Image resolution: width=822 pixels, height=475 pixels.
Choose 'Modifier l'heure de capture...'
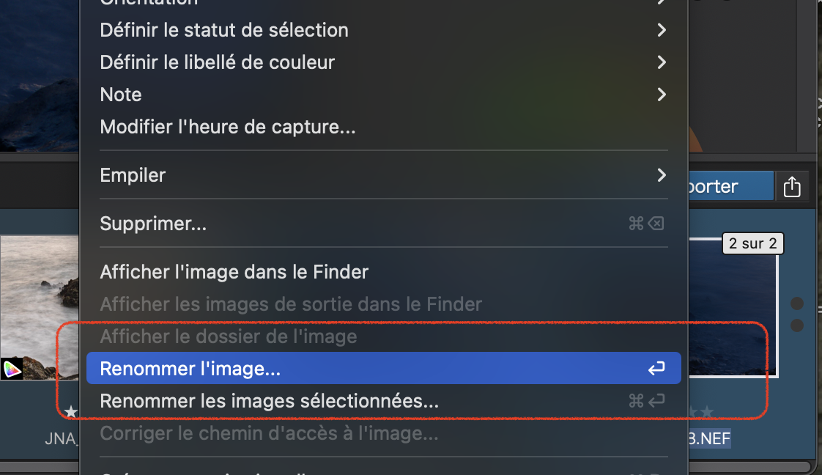228,127
